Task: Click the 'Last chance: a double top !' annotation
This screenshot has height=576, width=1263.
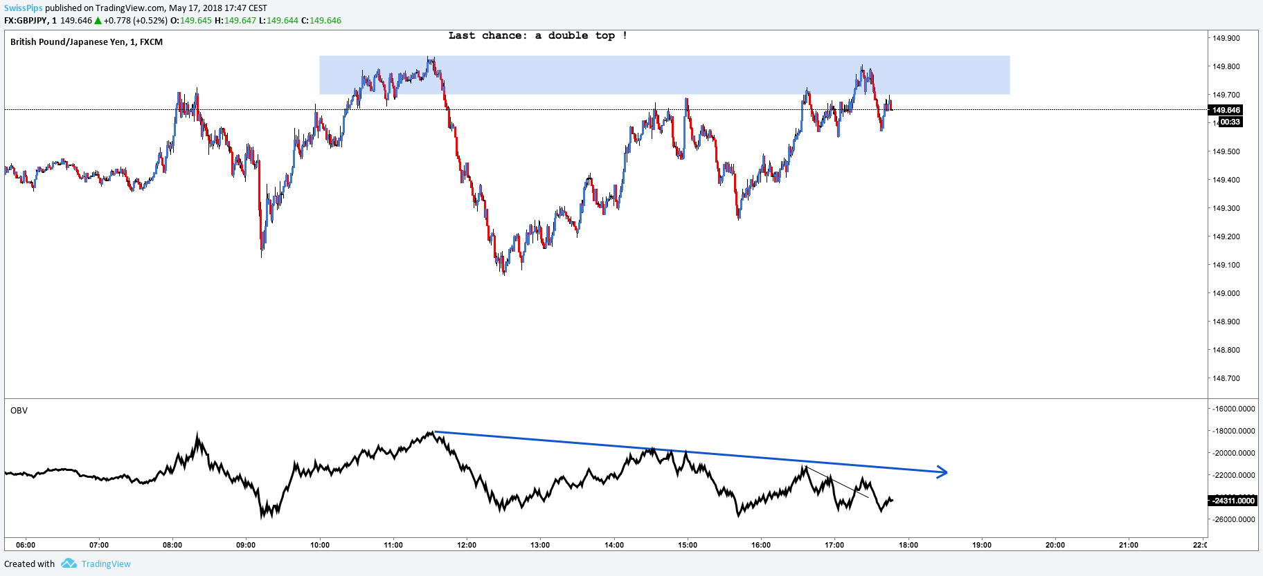Action: [538, 36]
